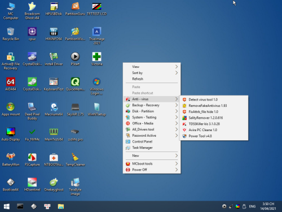Launch TDSSKiller kis 3.1.0.28

click(214, 124)
